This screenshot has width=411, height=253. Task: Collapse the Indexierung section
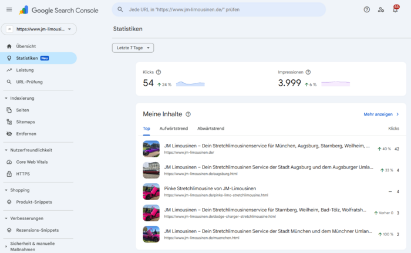coord(6,98)
